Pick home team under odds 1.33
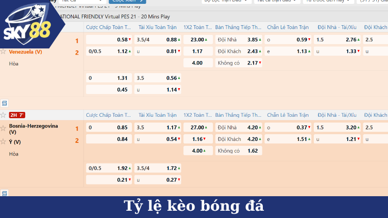The height and width of the screenshot is (218, 388). (x=337, y=51)
